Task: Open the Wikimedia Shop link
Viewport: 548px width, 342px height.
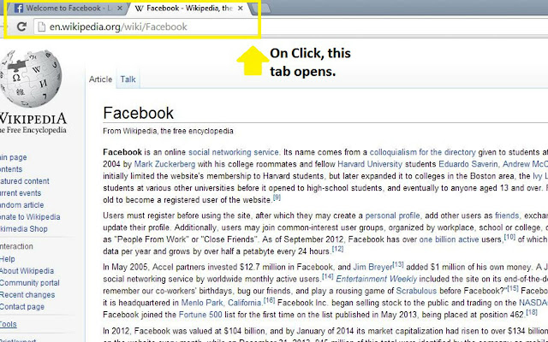Action: point(24,229)
